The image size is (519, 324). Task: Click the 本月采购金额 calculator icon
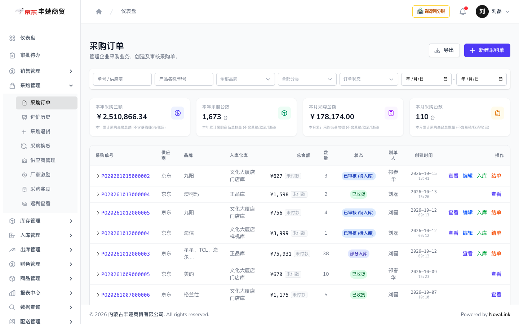tap(391, 113)
